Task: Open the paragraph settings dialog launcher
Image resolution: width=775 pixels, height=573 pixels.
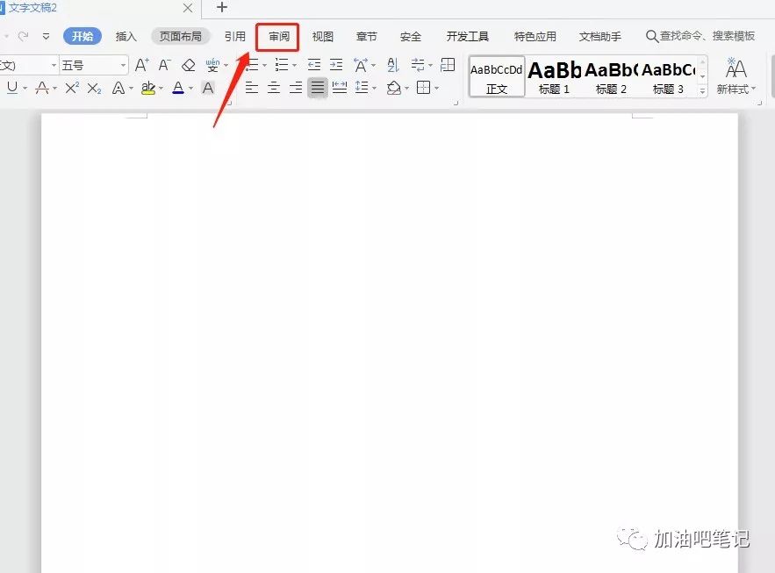Action: click(456, 103)
